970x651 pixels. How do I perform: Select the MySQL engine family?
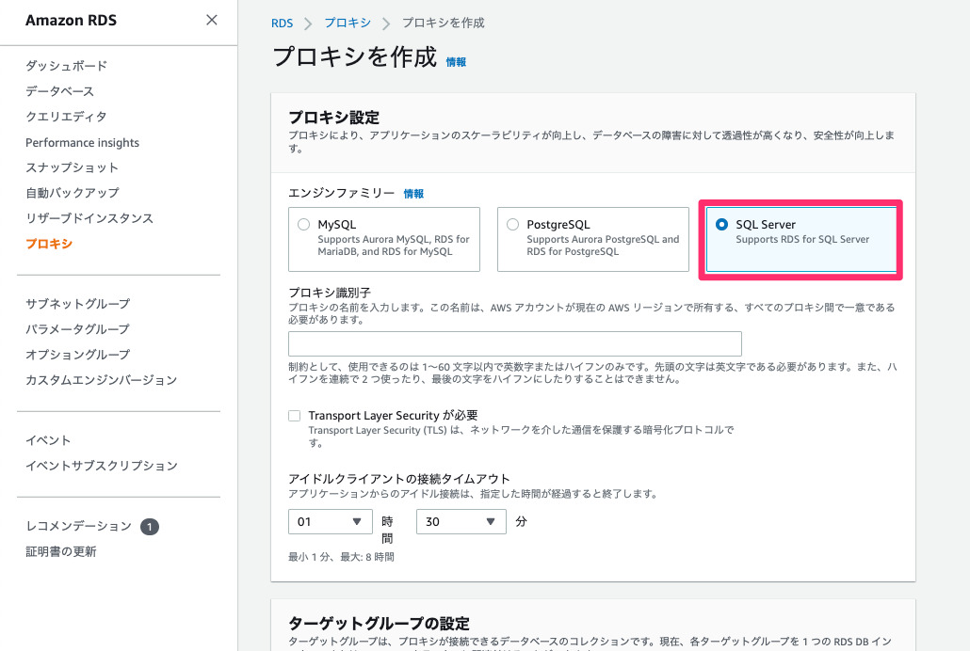tap(304, 223)
